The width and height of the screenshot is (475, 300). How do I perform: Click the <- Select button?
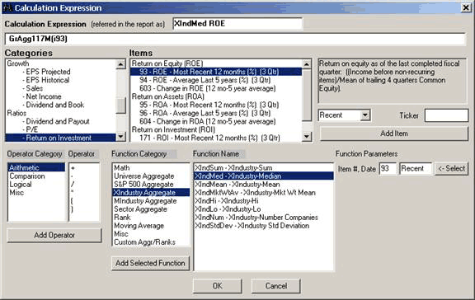point(452,169)
